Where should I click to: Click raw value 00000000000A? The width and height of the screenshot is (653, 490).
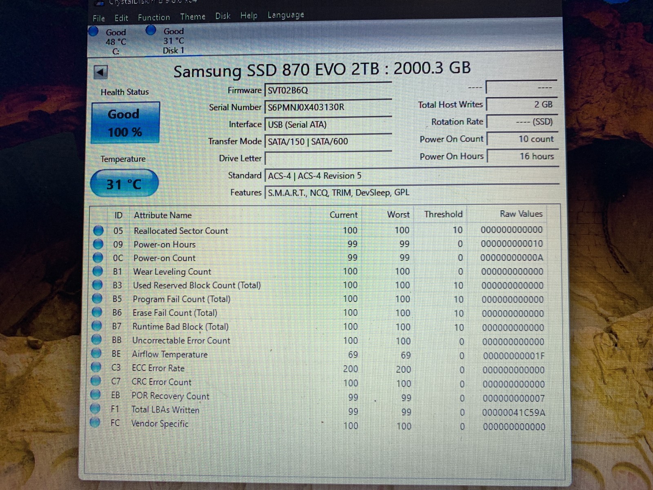(x=511, y=258)
